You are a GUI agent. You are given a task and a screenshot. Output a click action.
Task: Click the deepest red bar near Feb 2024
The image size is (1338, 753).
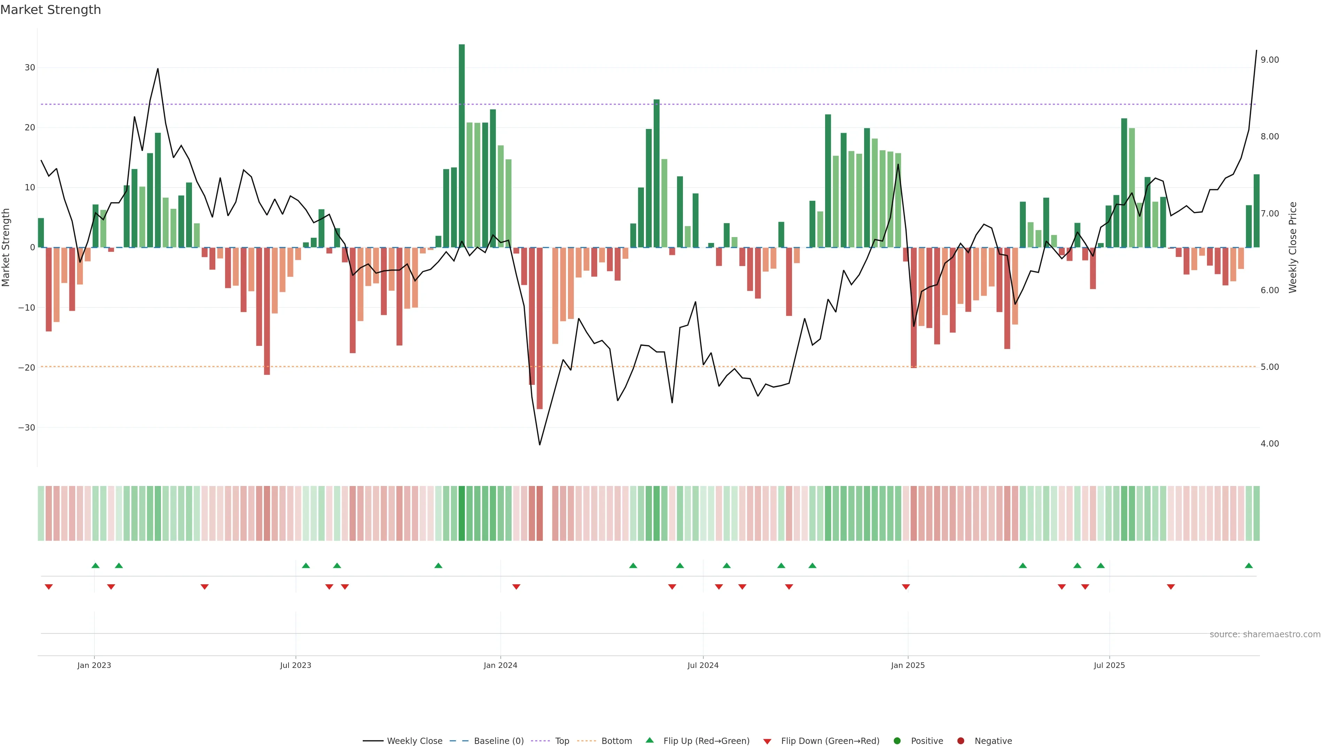coord(540,327)
